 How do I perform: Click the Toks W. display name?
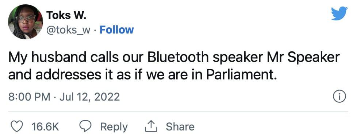66,15
